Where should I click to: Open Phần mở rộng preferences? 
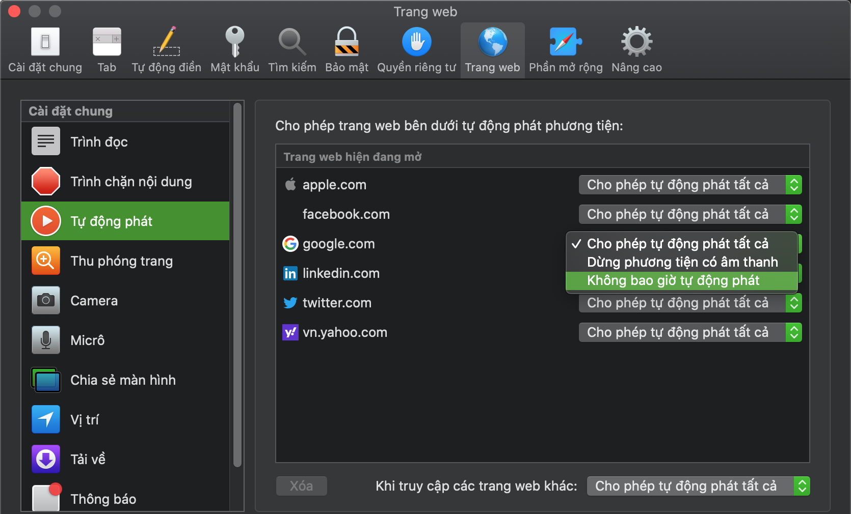(x=566, y=50)
